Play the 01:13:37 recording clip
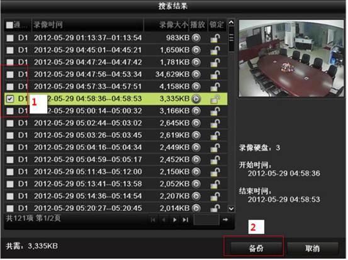The height and width of the screenshot is (260, 348). click(197, 38)
